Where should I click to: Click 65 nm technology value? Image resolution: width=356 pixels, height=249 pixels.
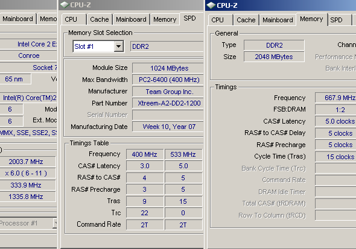15,79
